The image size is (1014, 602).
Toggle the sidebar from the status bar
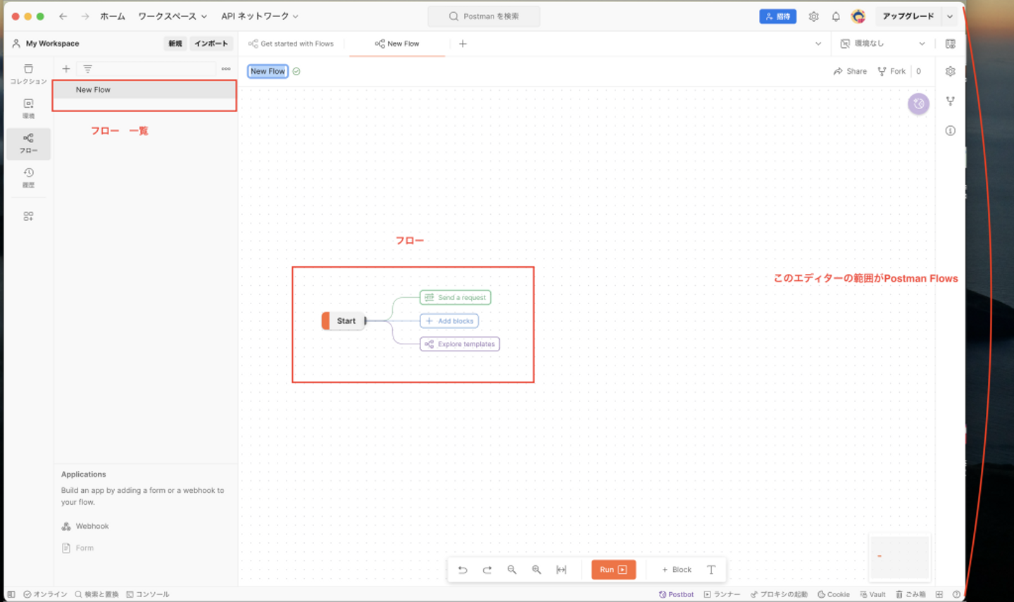point(11,594)
